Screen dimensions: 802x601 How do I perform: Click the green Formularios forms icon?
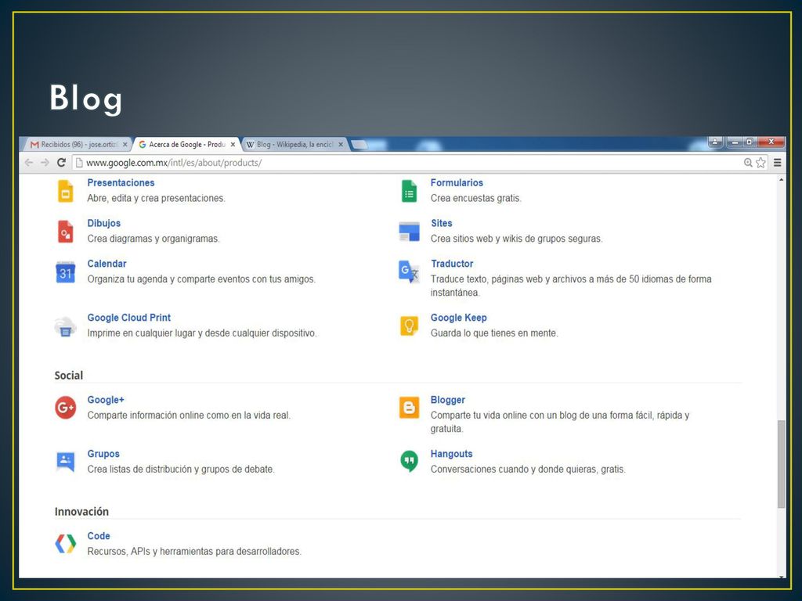coord(409,191)
